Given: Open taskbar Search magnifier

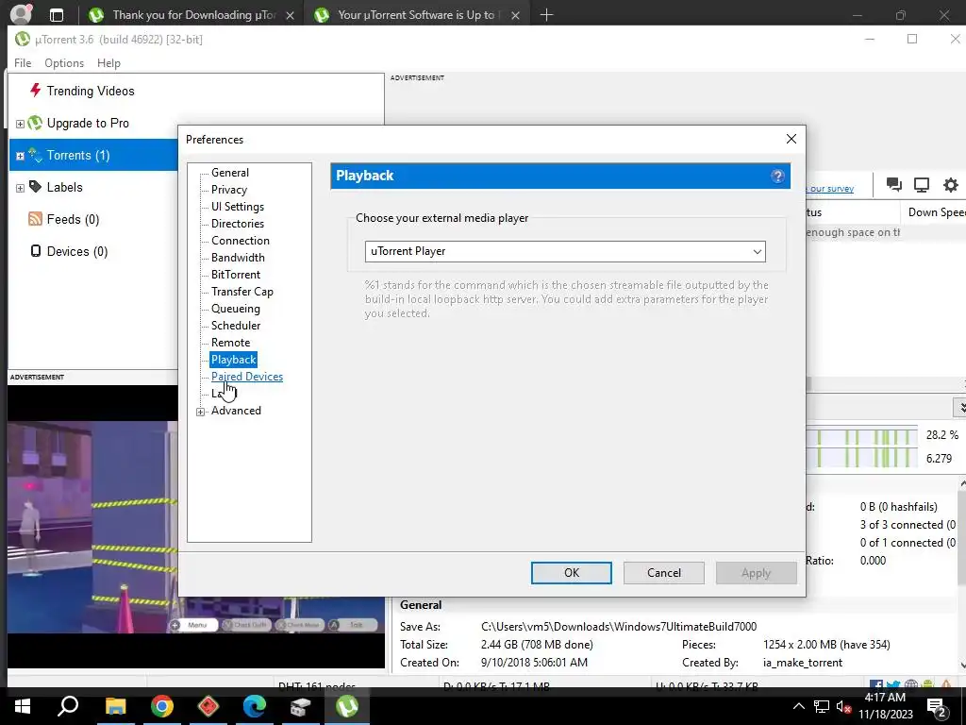Looking at the screenshot, I should tap(68, 706).
